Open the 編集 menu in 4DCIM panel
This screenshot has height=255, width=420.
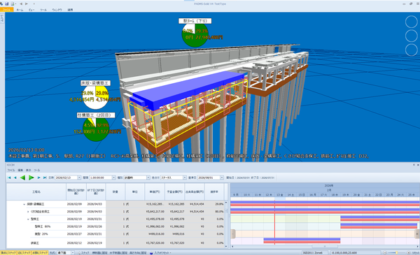coord(20,170)
